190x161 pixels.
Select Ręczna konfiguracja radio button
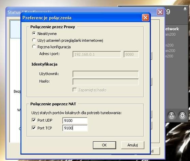point(34,47)
